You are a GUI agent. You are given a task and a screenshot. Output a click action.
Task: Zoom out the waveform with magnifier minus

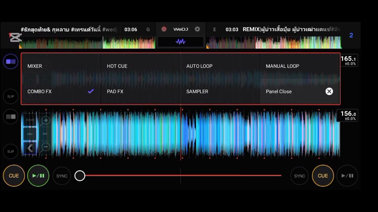coord(45,147)
